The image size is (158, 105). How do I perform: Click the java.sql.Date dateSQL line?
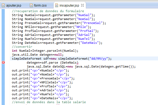pyautogui.click(x=81, y=66)
